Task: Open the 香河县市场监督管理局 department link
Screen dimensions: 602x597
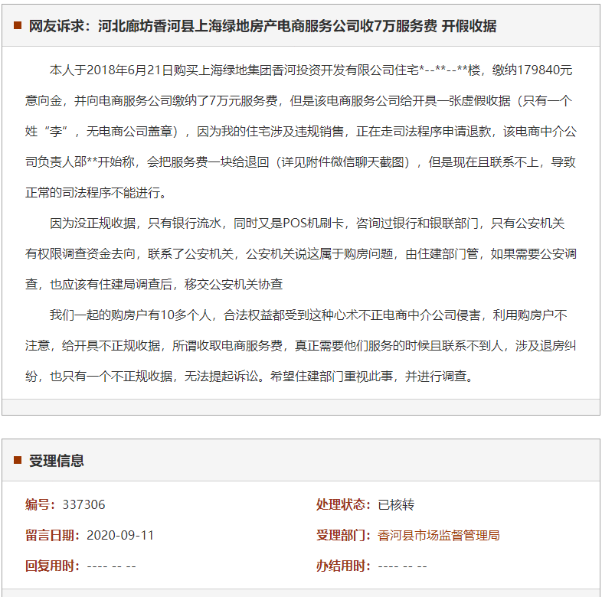Action: 438,535
